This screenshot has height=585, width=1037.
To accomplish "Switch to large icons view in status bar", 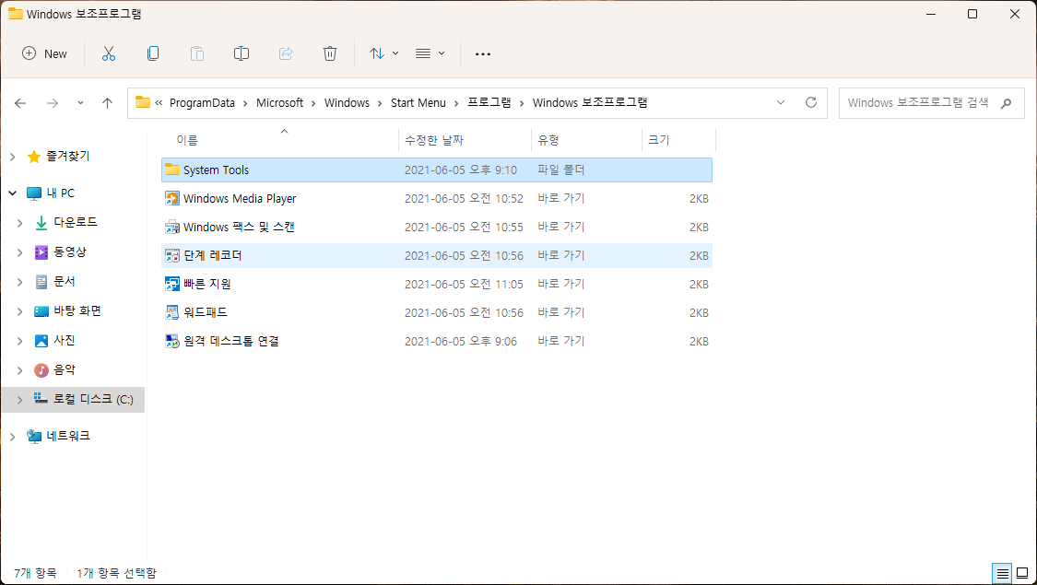I will click(1022, 573).
